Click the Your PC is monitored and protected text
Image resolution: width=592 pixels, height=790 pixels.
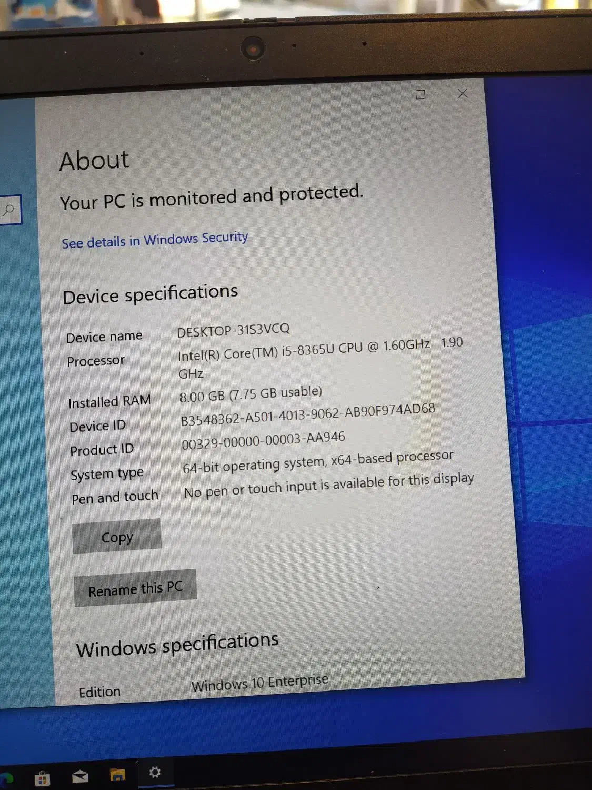(x=212, y=197)
